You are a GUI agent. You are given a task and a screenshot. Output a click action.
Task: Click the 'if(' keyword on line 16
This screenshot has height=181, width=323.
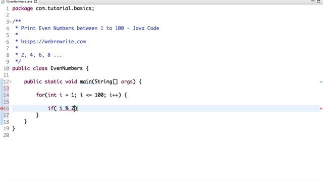point(52,108)
